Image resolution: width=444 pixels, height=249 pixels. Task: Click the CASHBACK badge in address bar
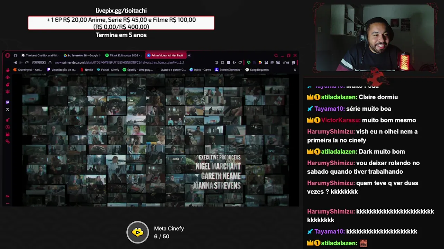pos(39,63)
